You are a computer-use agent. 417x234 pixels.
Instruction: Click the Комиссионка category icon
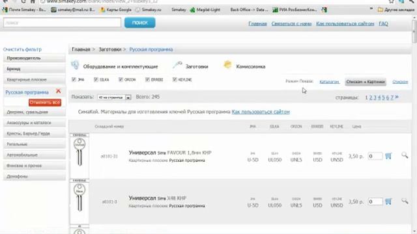click(227, 65)
